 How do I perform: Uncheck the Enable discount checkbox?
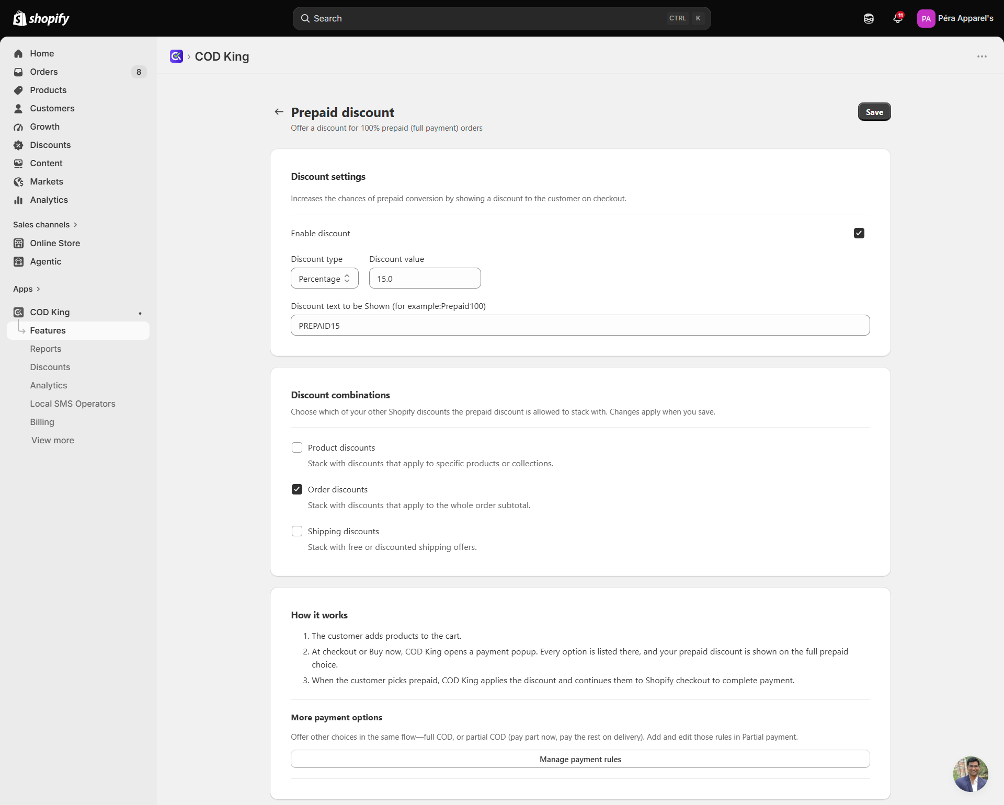859,233
